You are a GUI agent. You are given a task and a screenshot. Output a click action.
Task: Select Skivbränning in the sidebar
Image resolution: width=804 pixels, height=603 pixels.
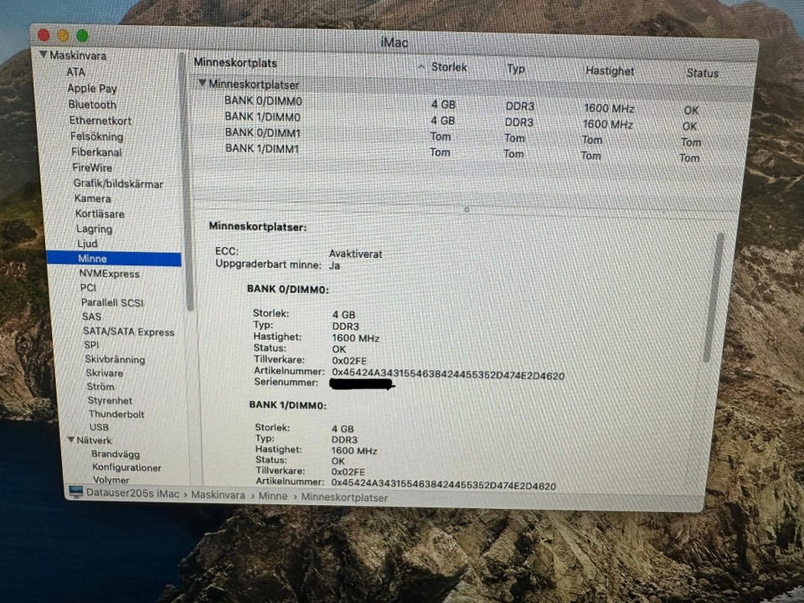115,359
